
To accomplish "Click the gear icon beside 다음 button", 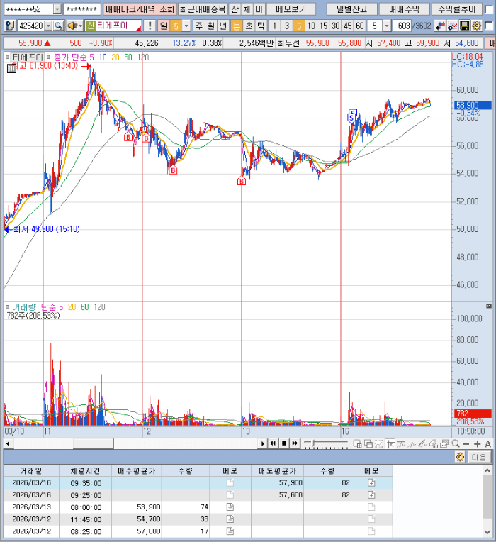I will 460,457.
